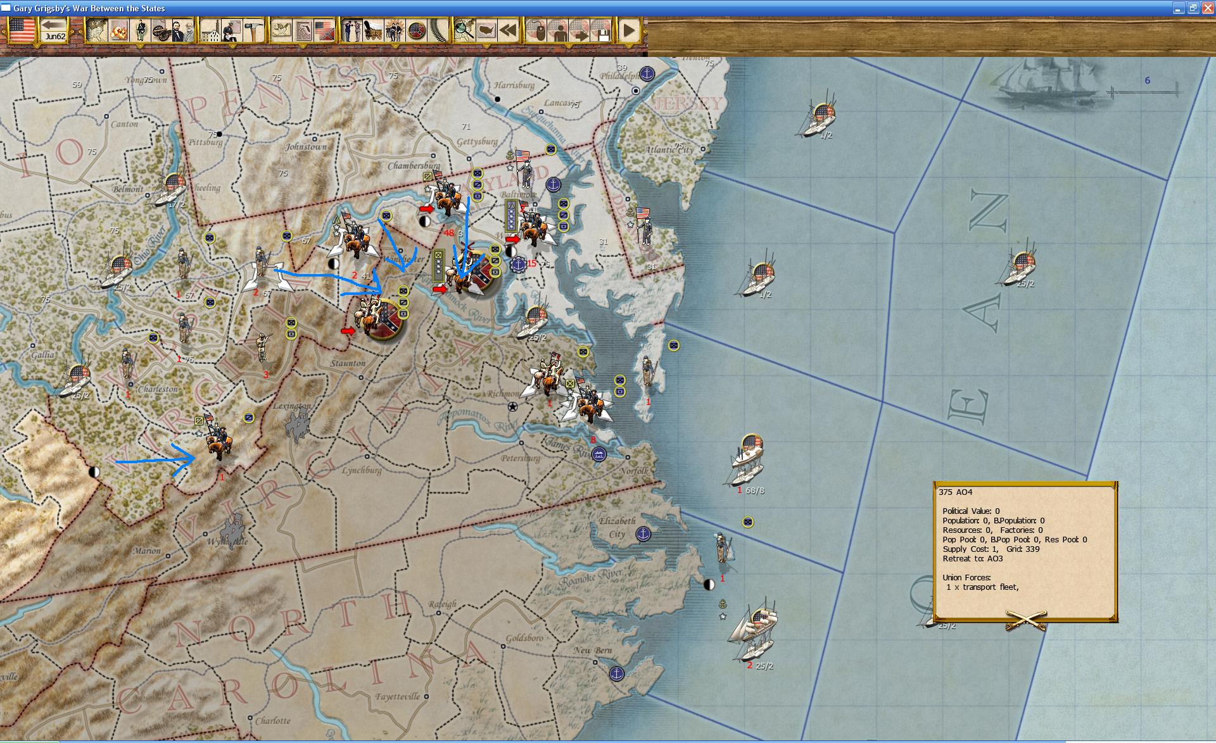Click the small USA map toolbar icon
Viewport: 1216px width, 743px height.
[x=282, y=30]
